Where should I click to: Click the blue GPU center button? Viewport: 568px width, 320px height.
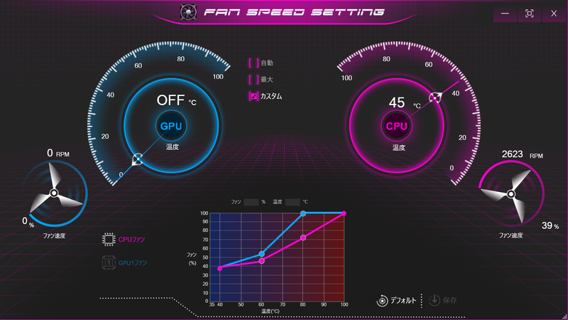click(x=171, y=126)
